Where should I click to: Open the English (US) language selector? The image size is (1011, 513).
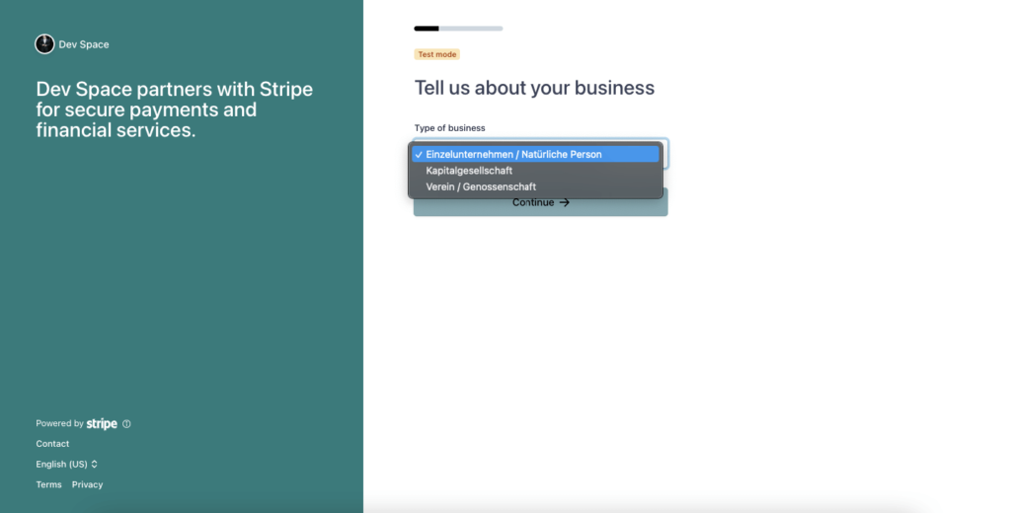coord(66,464)
